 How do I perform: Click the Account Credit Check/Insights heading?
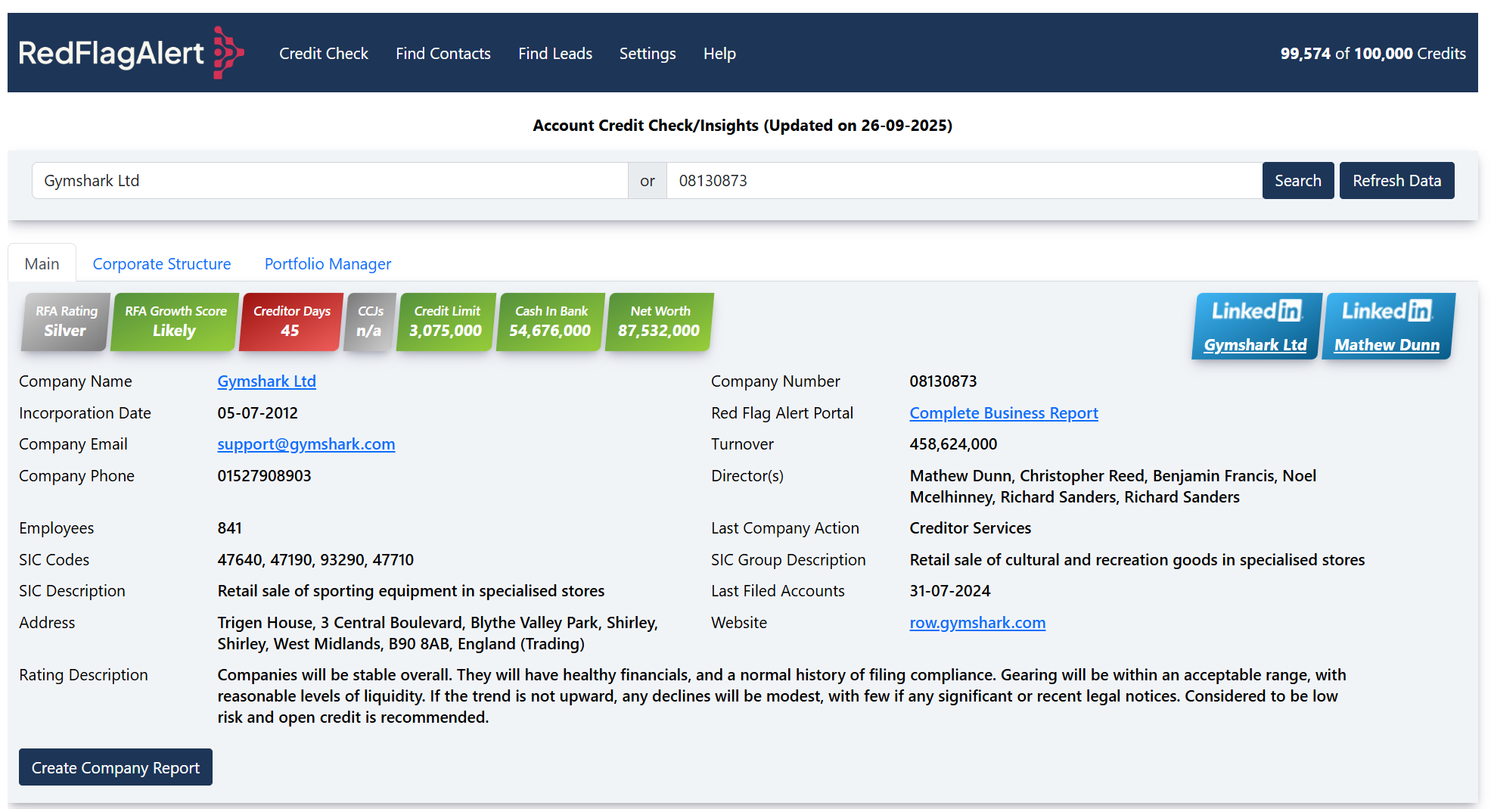pyautogui.click(x=743, y=126)
